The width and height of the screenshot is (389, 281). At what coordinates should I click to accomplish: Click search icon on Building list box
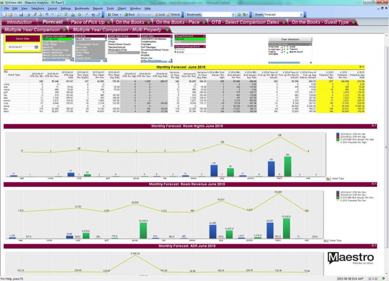point(106,36)
